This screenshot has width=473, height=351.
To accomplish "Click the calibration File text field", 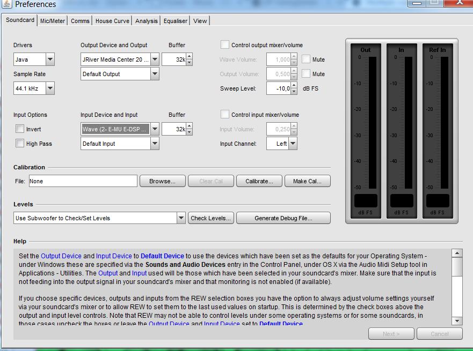I will click(x=83, y=181).
